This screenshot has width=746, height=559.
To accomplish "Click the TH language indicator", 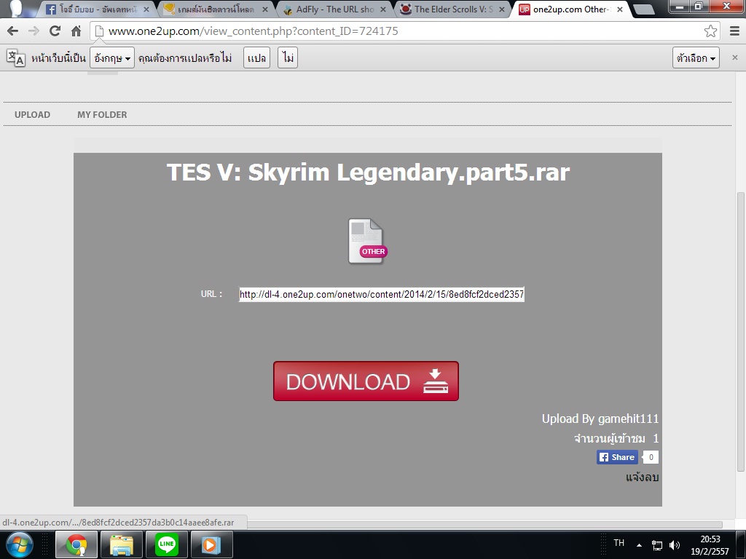I will (619, 543).
